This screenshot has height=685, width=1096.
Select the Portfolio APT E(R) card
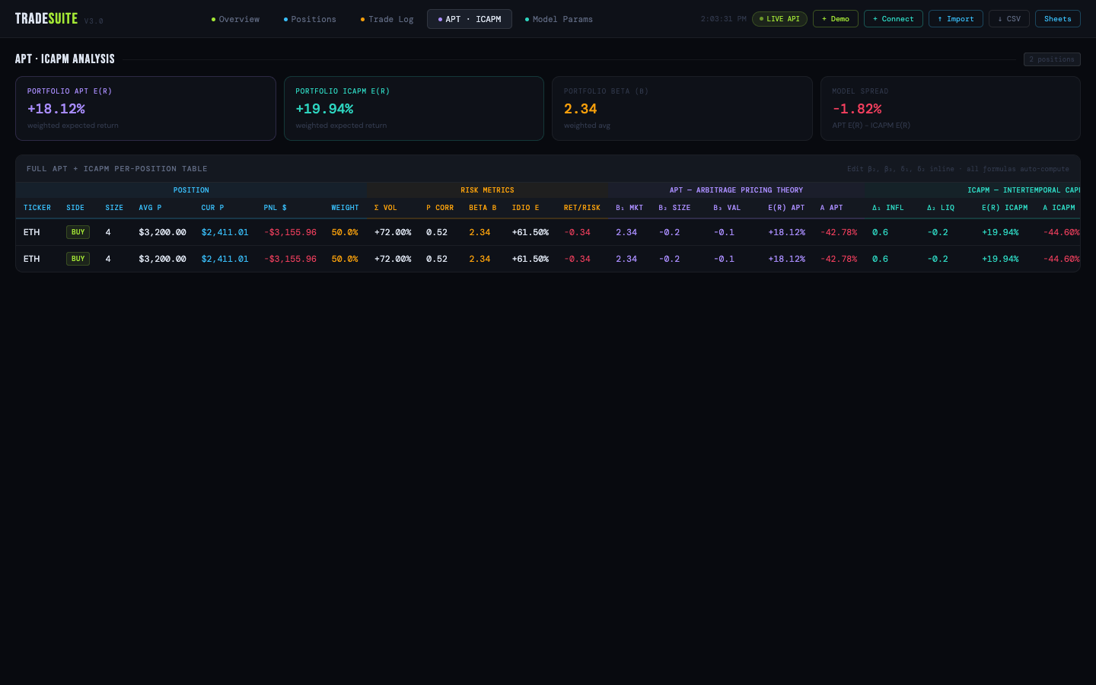click(x=145, y=108)
